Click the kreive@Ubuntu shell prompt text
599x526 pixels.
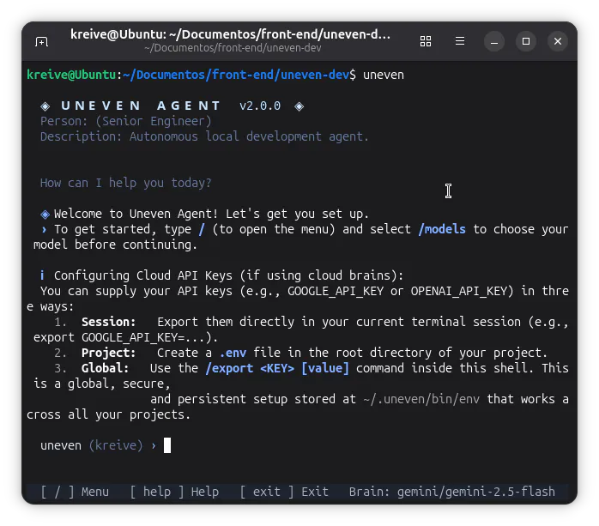pos(71,75)
